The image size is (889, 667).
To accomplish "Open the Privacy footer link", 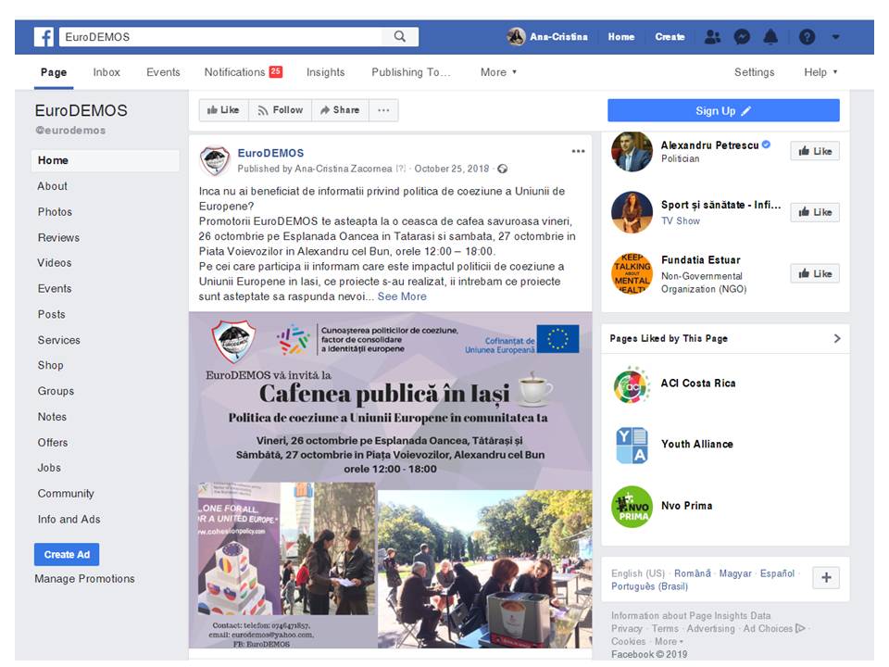I will (x=627, y=628).
